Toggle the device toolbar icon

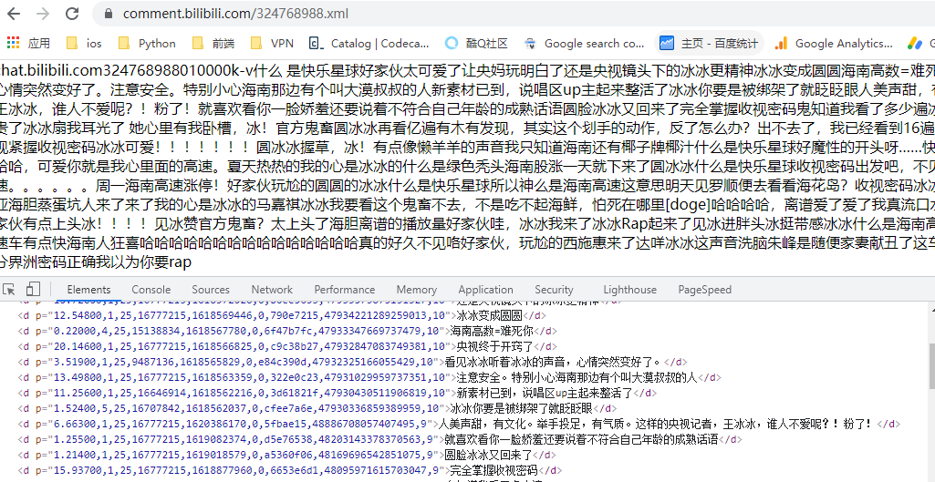coord(33,290)
